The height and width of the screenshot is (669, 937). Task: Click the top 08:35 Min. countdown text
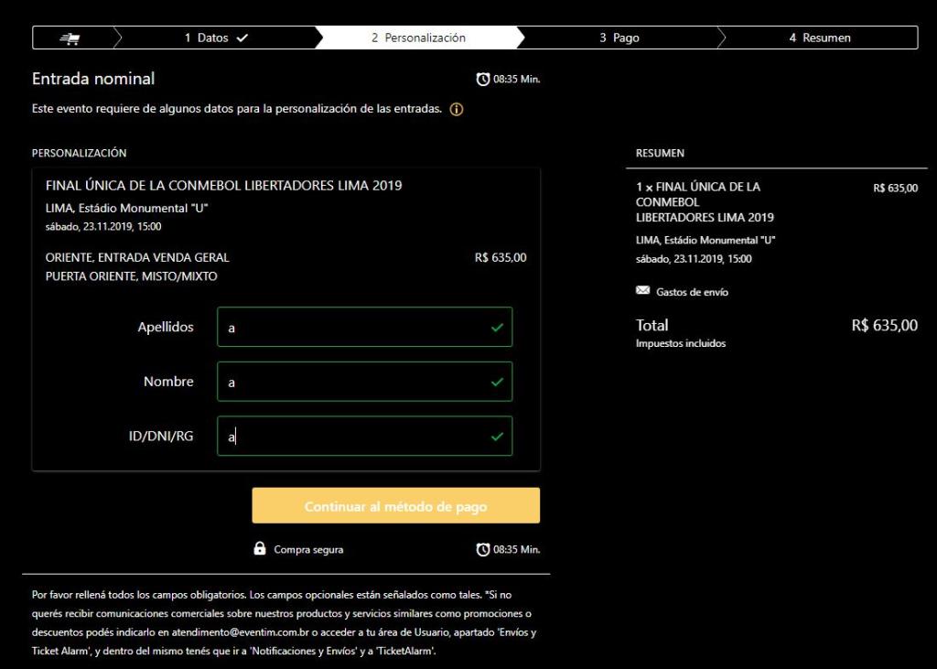click(516, 79)
